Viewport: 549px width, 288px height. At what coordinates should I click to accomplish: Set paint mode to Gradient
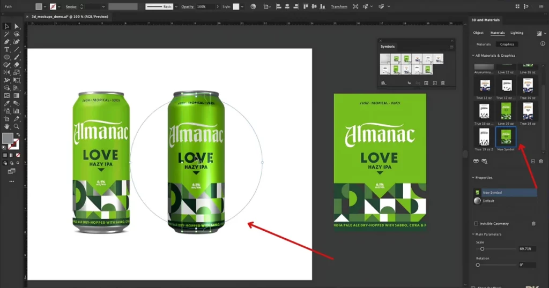(x=12, y=155)
